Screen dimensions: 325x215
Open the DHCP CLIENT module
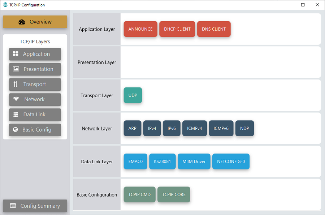click(177, 29)
